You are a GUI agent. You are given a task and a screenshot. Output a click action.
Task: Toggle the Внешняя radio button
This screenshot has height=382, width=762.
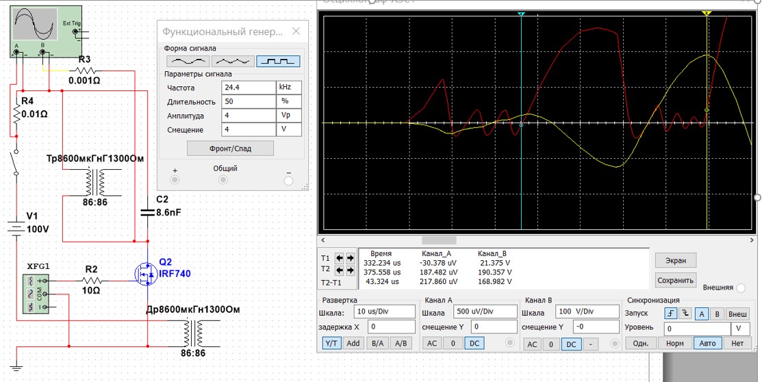pyautogui.click(x=742, y=288)
